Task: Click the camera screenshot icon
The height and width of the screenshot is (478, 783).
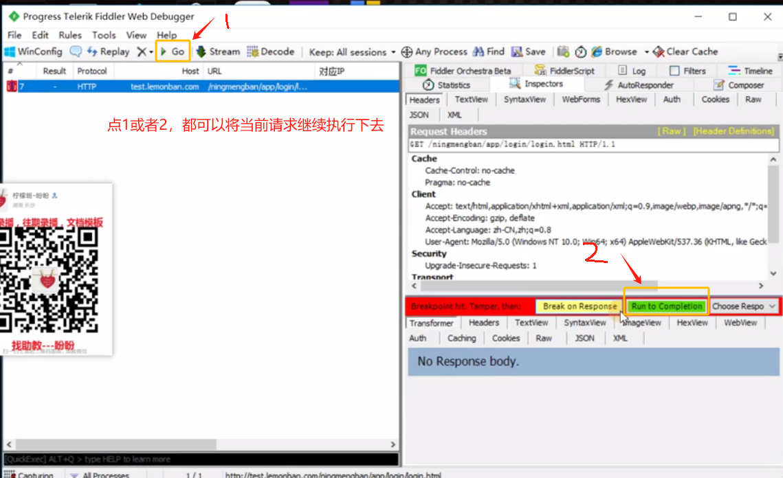Action: (563, 52)
